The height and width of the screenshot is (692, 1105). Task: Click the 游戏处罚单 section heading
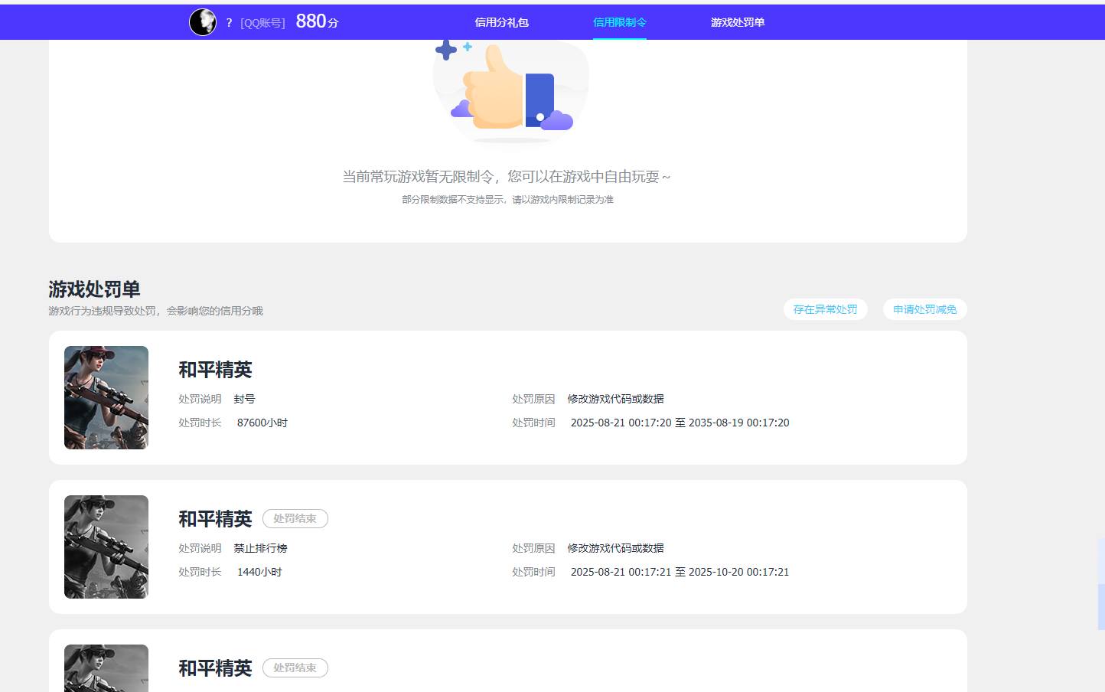click(x=94, y=289)
